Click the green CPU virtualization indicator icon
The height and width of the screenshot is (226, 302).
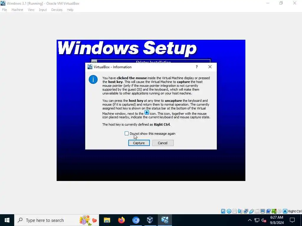[274, 211]
